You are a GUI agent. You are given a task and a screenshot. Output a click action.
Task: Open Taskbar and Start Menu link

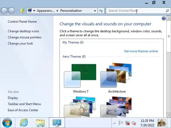tap(24, 104)
